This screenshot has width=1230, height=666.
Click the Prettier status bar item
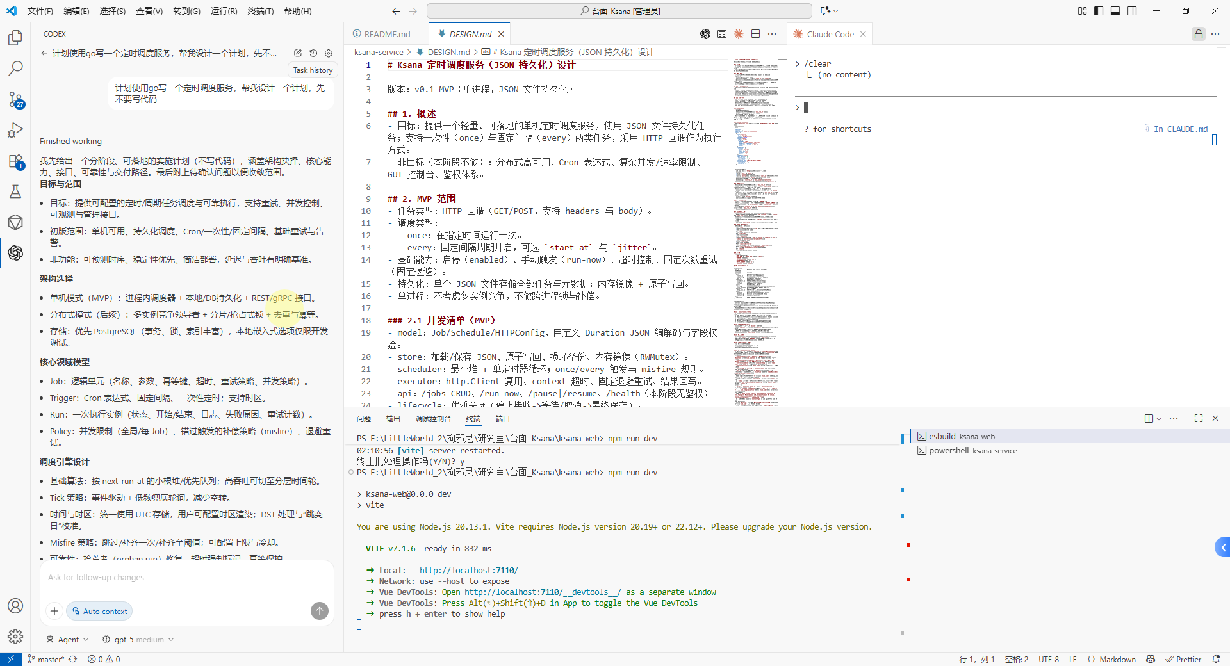(x=1183, y=659)
